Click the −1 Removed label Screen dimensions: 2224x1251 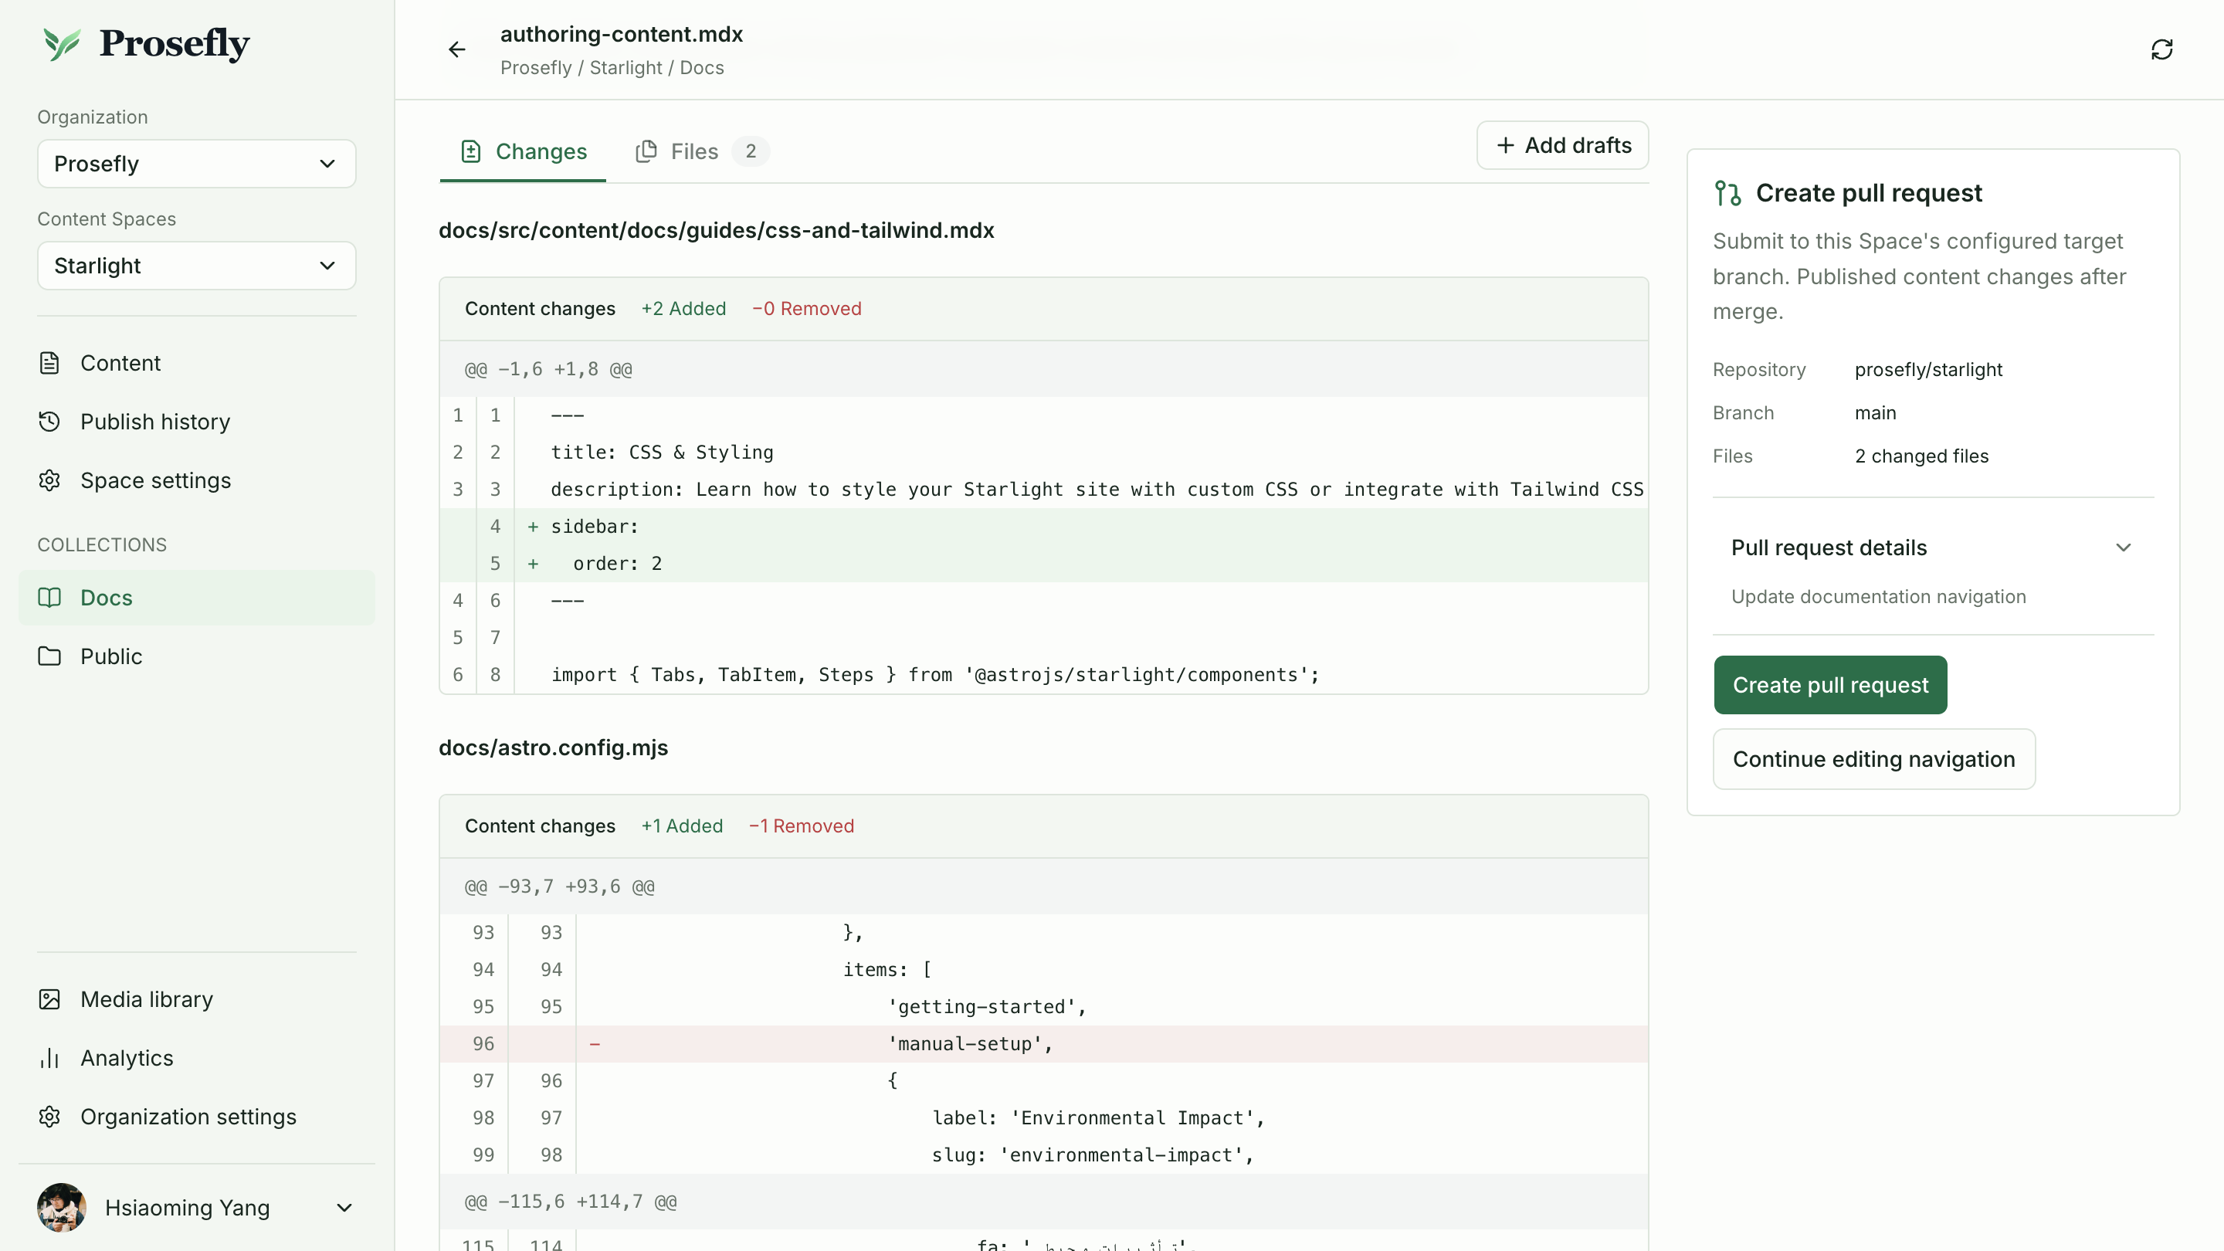coord(802,826)
